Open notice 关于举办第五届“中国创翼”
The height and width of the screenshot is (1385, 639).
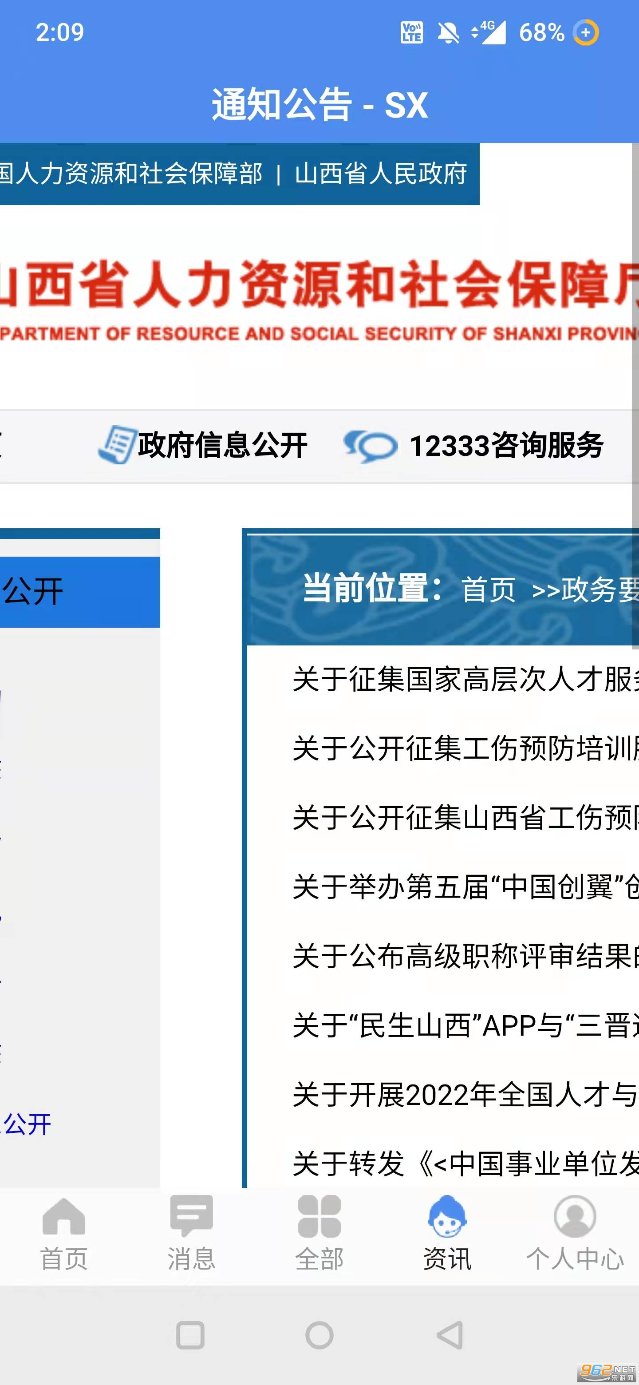click(465, 887)
